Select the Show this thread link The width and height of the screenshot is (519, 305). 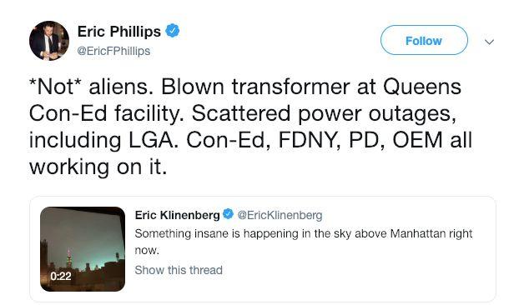(179, 270)
